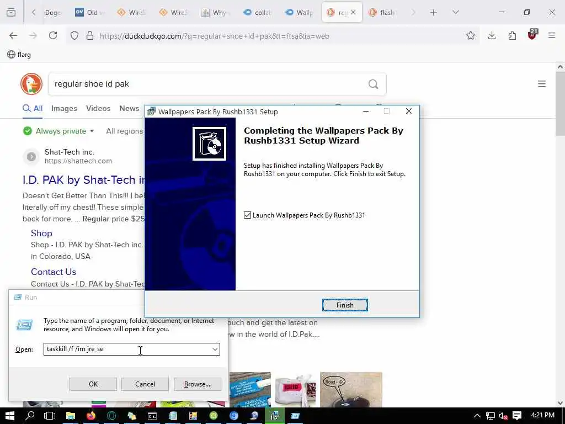This screenshot has height=424, width=565.
Task: Open muted volume tray icon
Action: (x=503, y=416)
